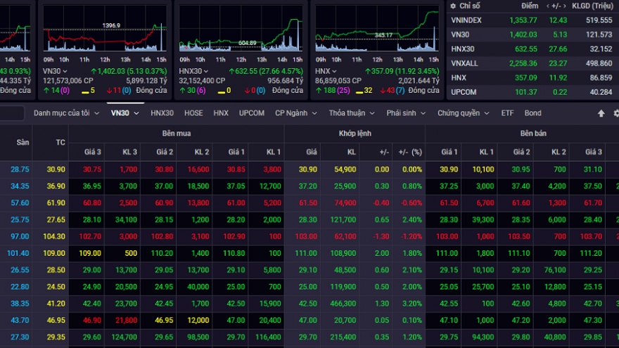The width and height of the screenshot is (619, 348).
Task: Click the yellow unchanged indicator on HNX30 chart
Action: tap(224, 91)
